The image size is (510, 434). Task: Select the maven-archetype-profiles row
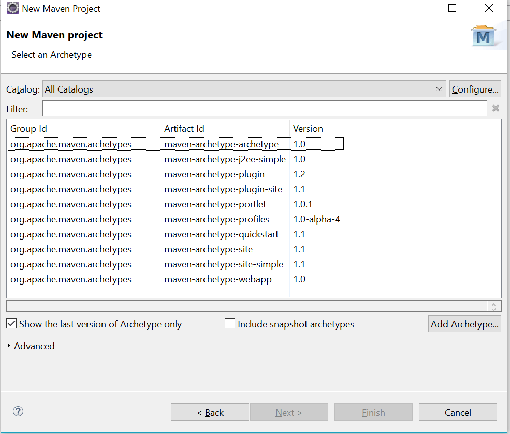click(176, 219)
